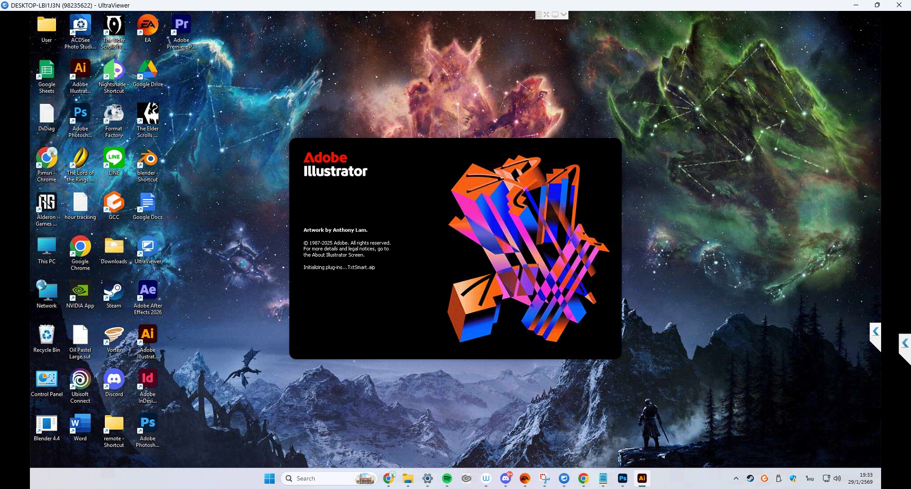Select the Word desktop shortcut

click(x=80, y=428)
